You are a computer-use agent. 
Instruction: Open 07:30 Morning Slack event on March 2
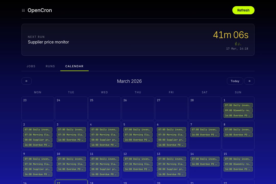tap(38, 135)
